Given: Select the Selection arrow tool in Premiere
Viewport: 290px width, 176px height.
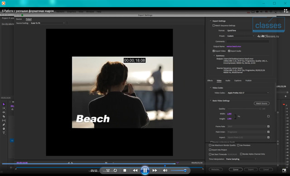Looking at the screenshot, I should click(4, 104).
